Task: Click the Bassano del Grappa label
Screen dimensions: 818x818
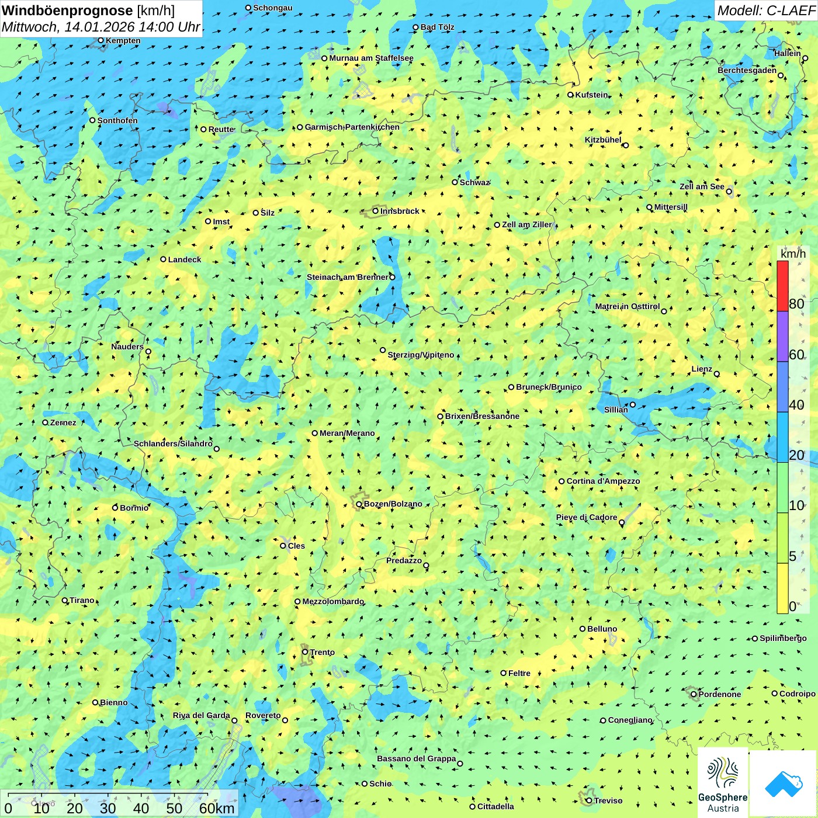Action: (x=416, y=758)
